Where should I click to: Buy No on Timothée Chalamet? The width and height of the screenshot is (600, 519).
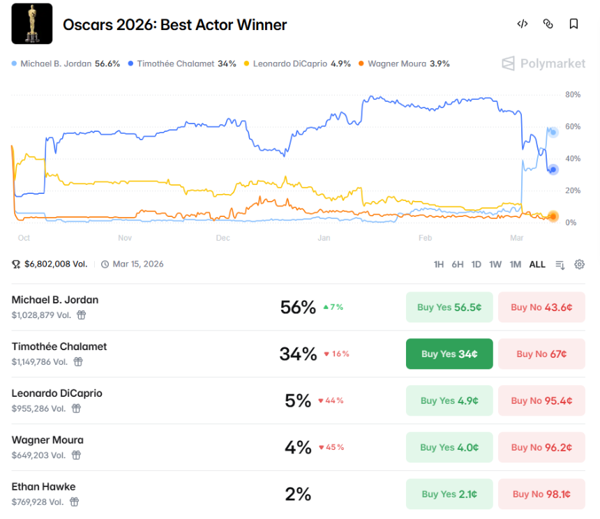click(x=541, y=354)
